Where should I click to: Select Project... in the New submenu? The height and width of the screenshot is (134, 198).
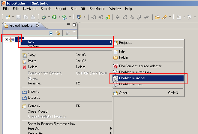click(148, 43)
